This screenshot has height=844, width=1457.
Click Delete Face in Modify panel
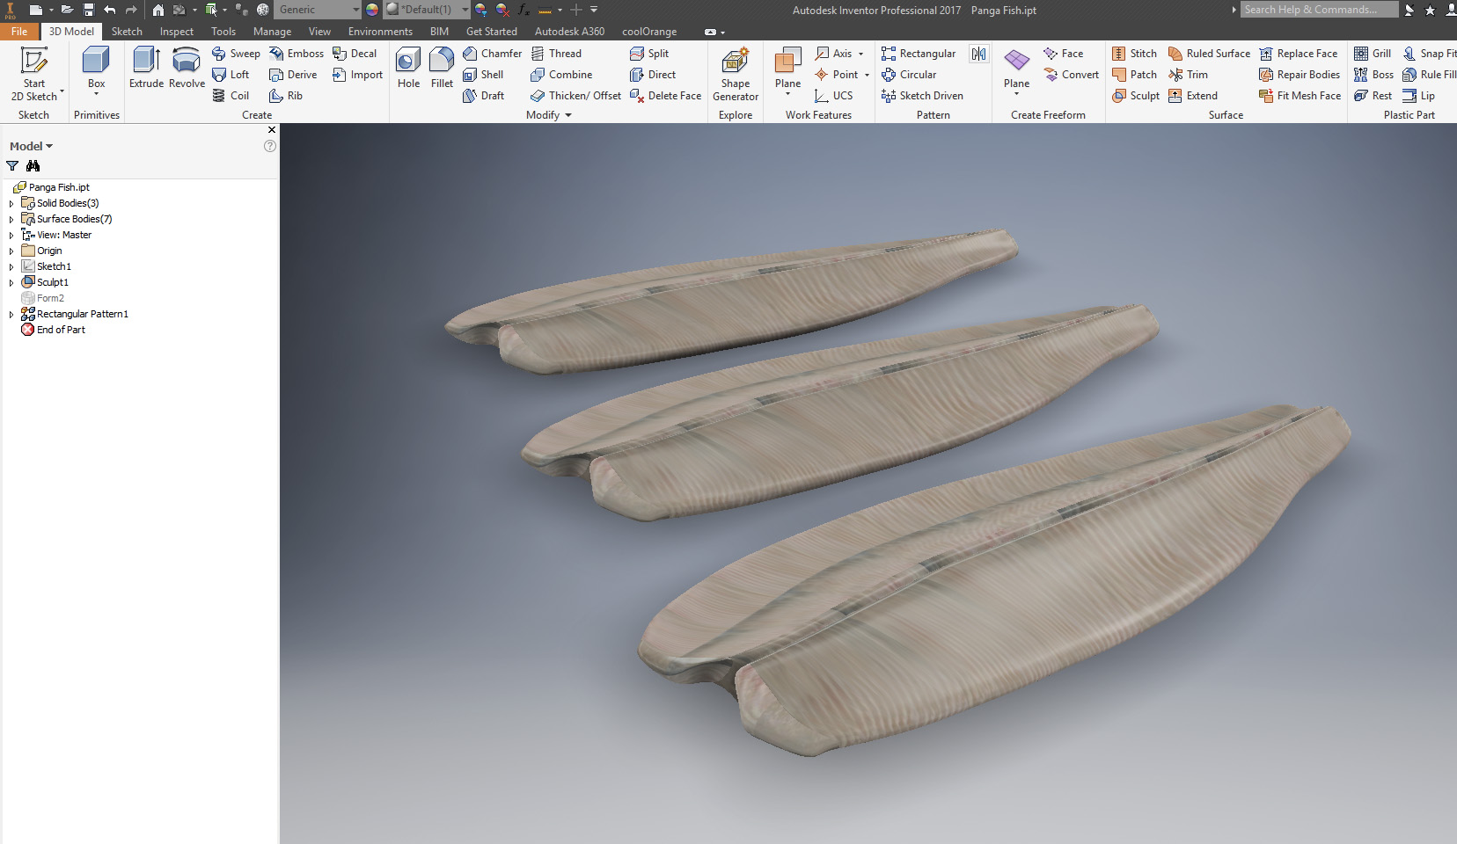coord(665,95)
